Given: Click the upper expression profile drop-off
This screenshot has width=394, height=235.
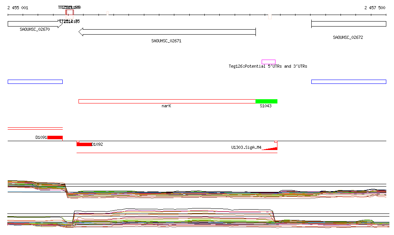Looking at the screenshot, I should 66,189.
